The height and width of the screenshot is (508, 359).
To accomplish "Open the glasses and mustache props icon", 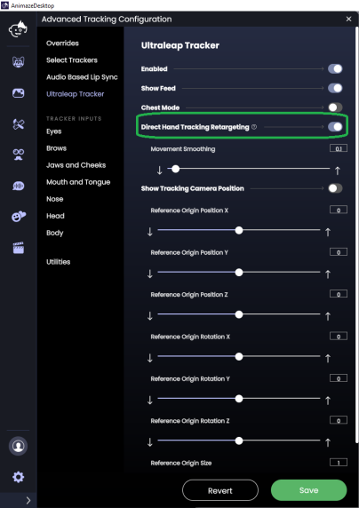I will click(x=19, y=155).
